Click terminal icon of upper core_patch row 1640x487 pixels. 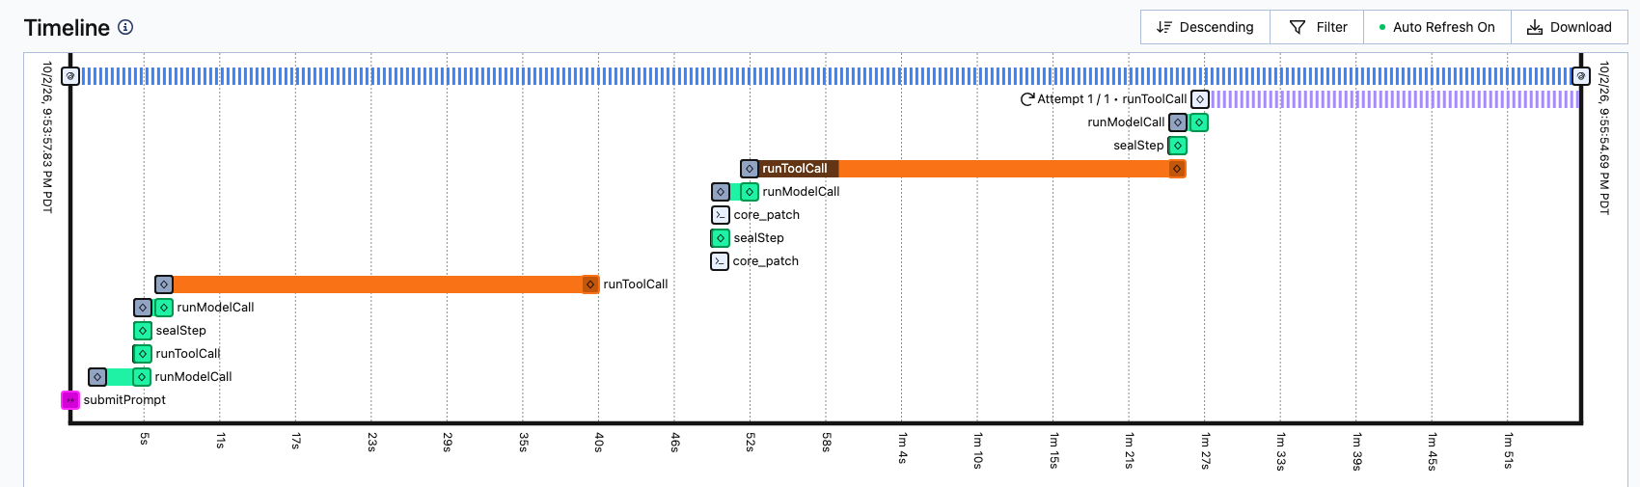pos(721,215)
